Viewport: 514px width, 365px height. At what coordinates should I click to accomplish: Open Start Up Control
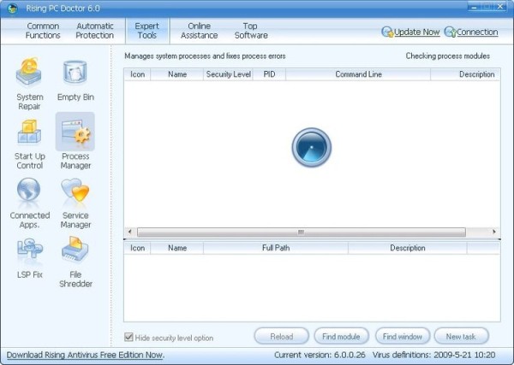pos(30,134)
